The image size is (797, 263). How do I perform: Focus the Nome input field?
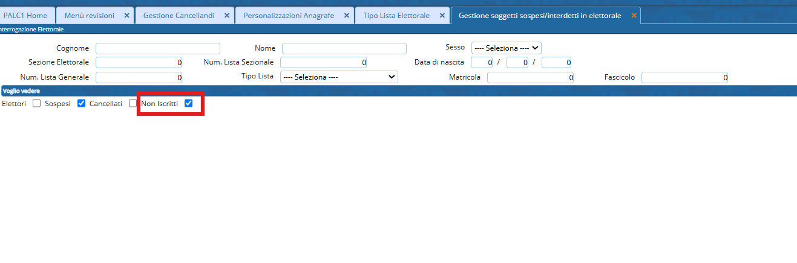coord(344,49)
